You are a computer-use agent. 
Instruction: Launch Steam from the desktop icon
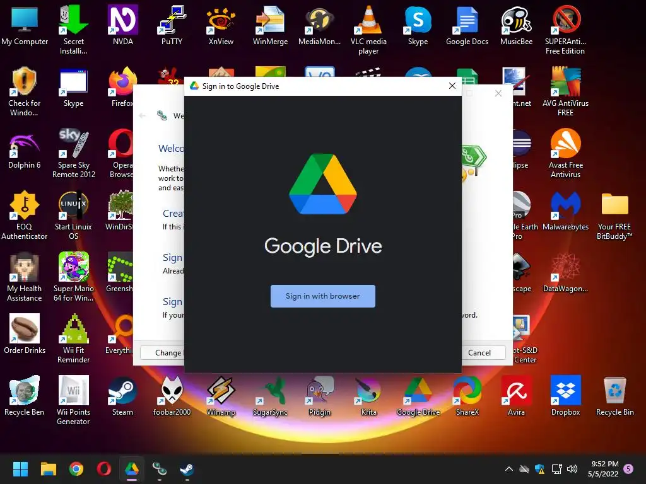(123, 396)
